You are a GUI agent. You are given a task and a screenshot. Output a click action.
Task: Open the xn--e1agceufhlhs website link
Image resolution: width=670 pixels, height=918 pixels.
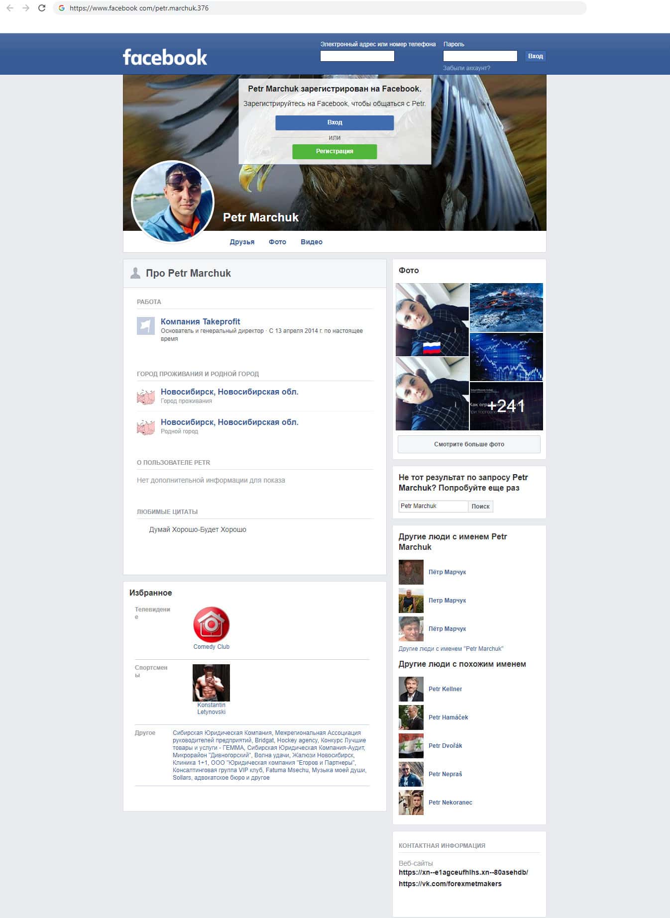463,872
